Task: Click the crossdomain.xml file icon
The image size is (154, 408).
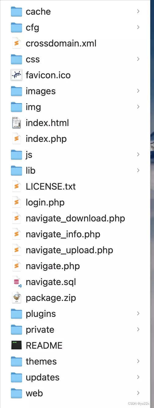Action: pos(16,43)
